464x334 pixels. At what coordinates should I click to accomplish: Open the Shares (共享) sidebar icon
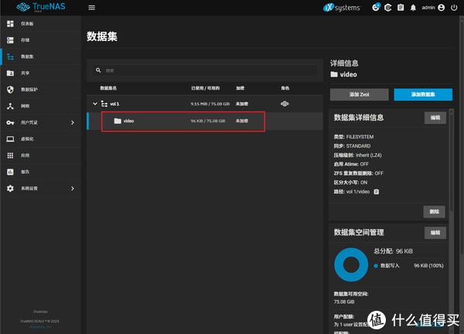click(x=10, y=73)
